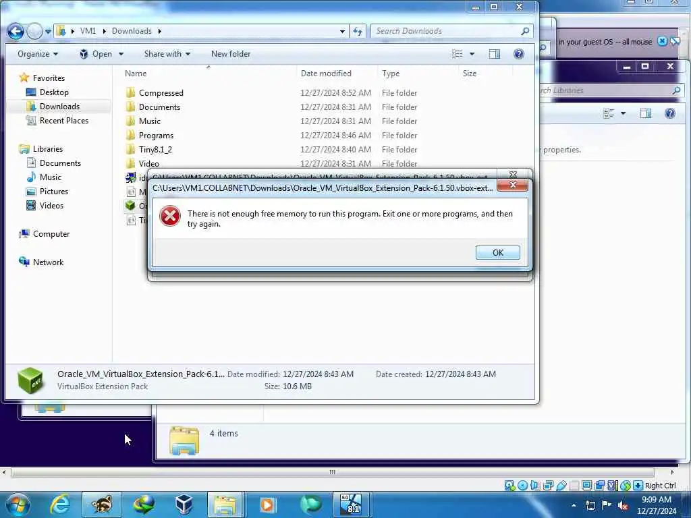Sort files by the Size column
This screenshot has width=691, height=518.
pos(486,74)
